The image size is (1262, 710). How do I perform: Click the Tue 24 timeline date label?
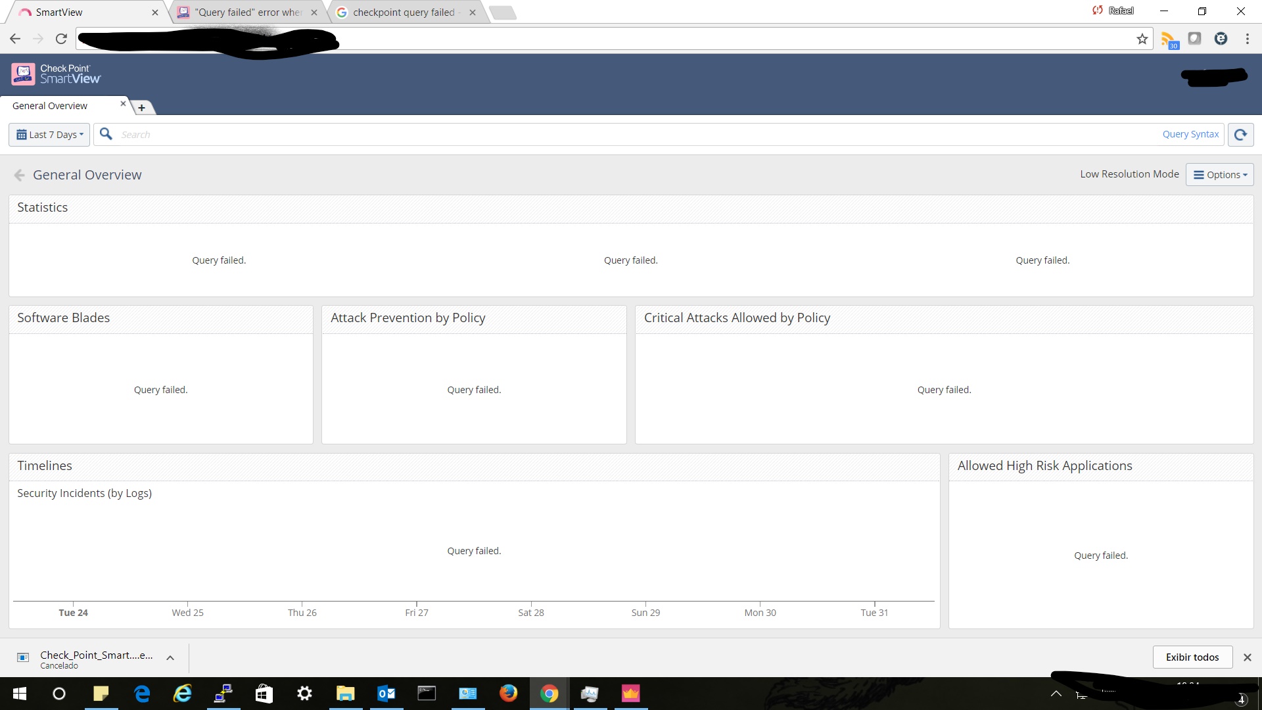pyautogui.click(x=73, y=613)
